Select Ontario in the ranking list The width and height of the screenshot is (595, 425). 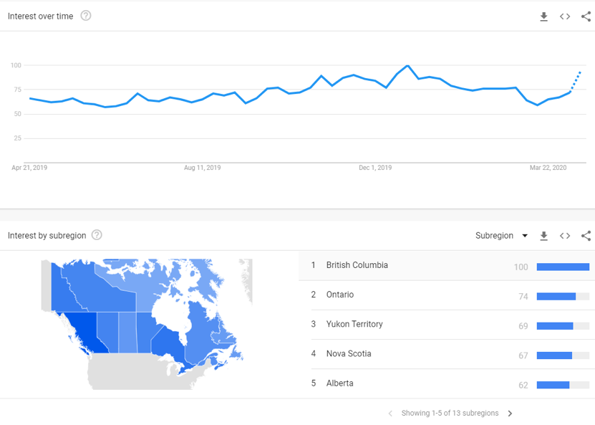click(x=447, y=295)
